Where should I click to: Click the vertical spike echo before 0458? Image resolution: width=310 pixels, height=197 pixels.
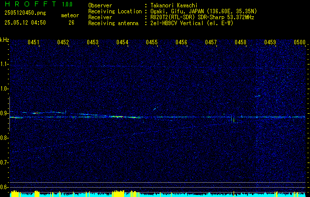[234, 120]
